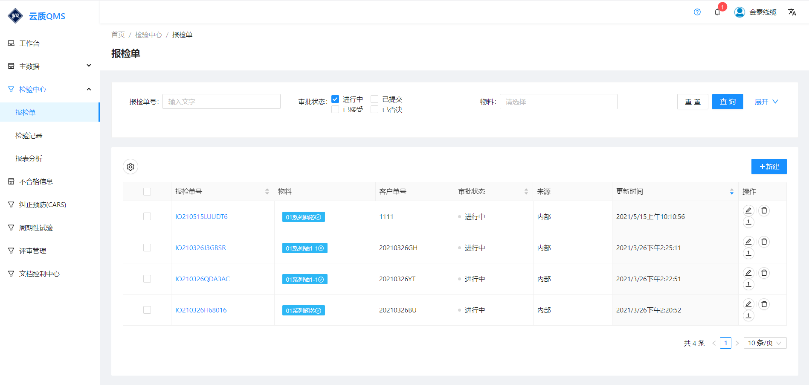Toggle the select-all header checkbox
The image size is (809, 385).
[x=147, y=192]
